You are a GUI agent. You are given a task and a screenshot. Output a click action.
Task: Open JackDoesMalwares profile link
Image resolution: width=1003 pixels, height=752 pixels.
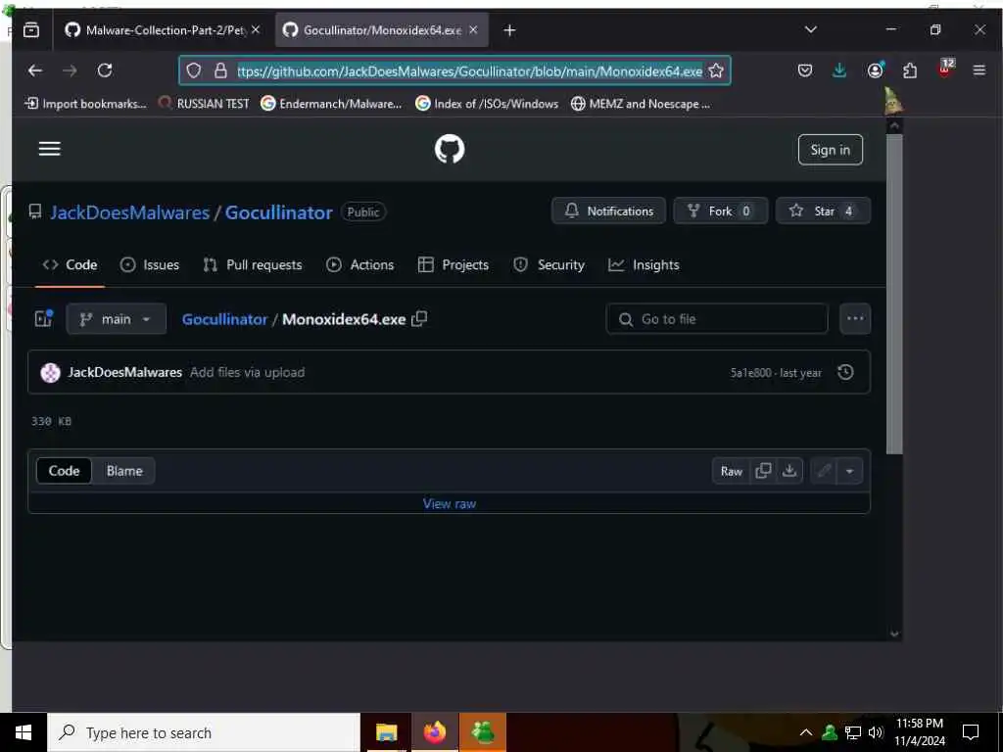click(130, 212)
